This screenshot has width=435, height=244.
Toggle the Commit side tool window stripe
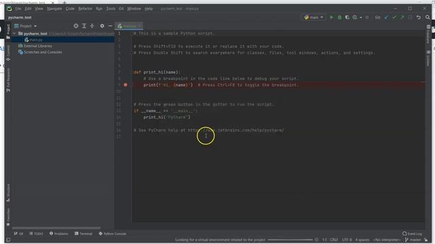(8, 53)
